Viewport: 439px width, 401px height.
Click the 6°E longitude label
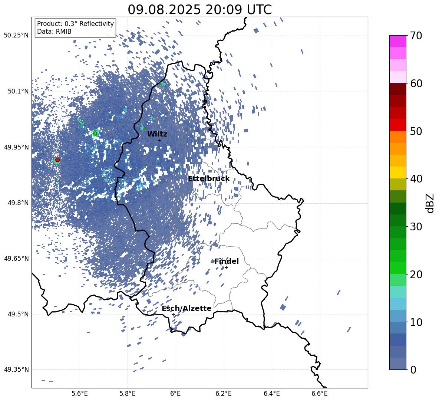tap(175, 394)
